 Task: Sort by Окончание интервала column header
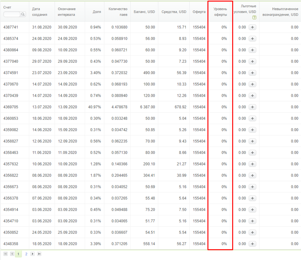point(67,12)
